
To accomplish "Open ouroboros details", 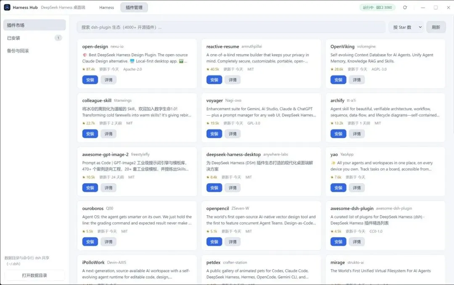I will pos(108,242).
